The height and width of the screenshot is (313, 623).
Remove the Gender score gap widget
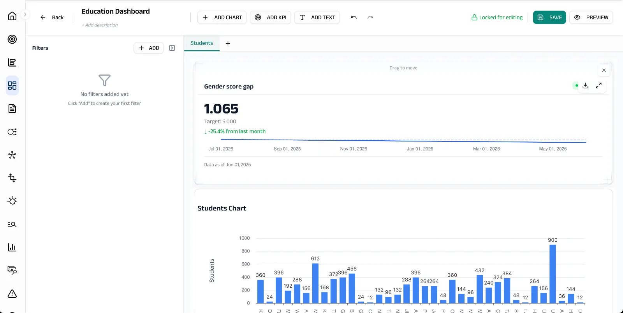click(x=604, y=70)
